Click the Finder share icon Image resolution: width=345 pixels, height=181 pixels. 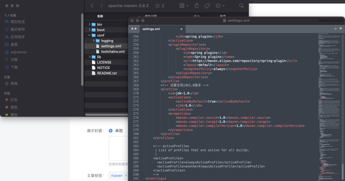pyautogui.click(x=197, y=6)
